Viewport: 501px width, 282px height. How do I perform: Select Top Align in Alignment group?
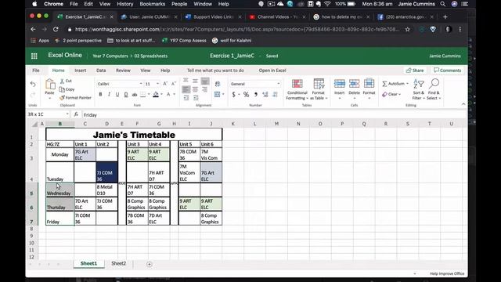(186, 81)
